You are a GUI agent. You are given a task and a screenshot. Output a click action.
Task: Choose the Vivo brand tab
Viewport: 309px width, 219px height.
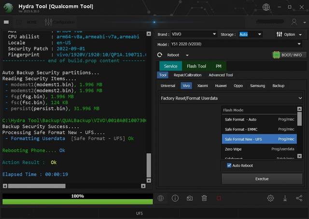[x=186, y=86]
